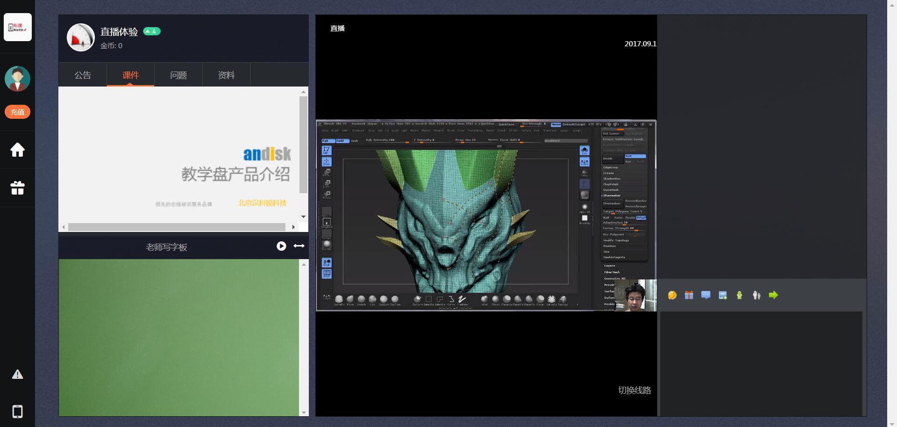Image resolution: width=897 pixels, height=427 pixels.
Task: Click the gift box icon in chat toolbar
Action: tap(689, 295)
